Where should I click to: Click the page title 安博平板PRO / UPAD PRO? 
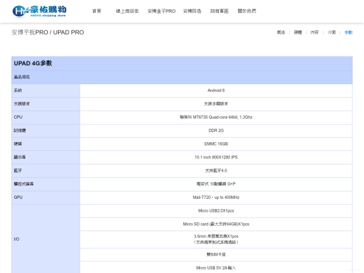click(48, 32)
